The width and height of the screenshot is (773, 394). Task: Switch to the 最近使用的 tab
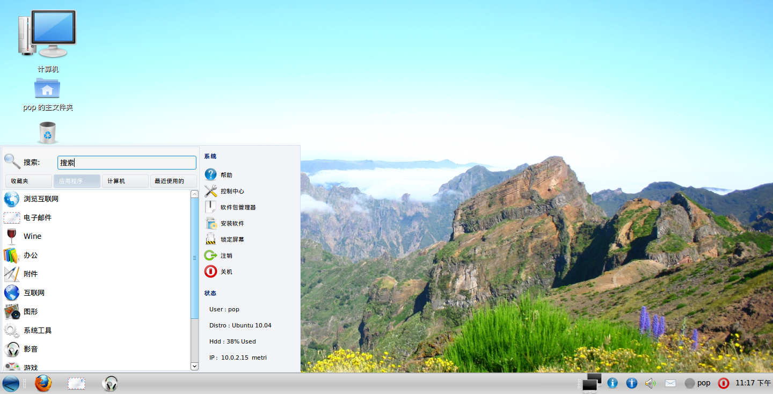173,181
